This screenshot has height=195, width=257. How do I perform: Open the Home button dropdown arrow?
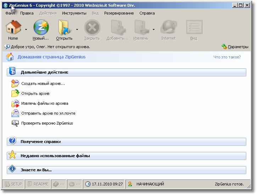[26, 30]
